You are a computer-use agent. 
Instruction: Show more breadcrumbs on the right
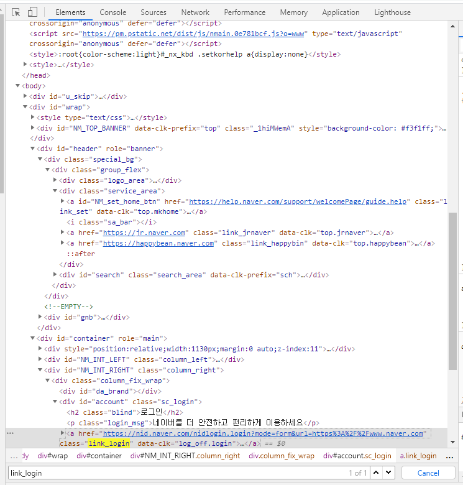pos(450,456)
